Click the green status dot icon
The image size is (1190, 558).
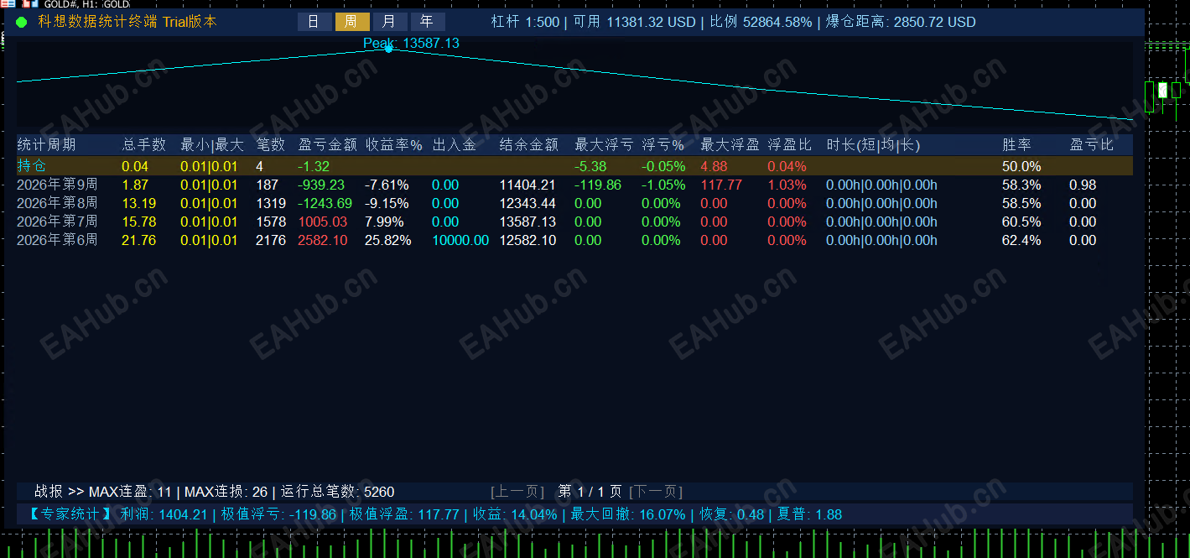[22, 23]
